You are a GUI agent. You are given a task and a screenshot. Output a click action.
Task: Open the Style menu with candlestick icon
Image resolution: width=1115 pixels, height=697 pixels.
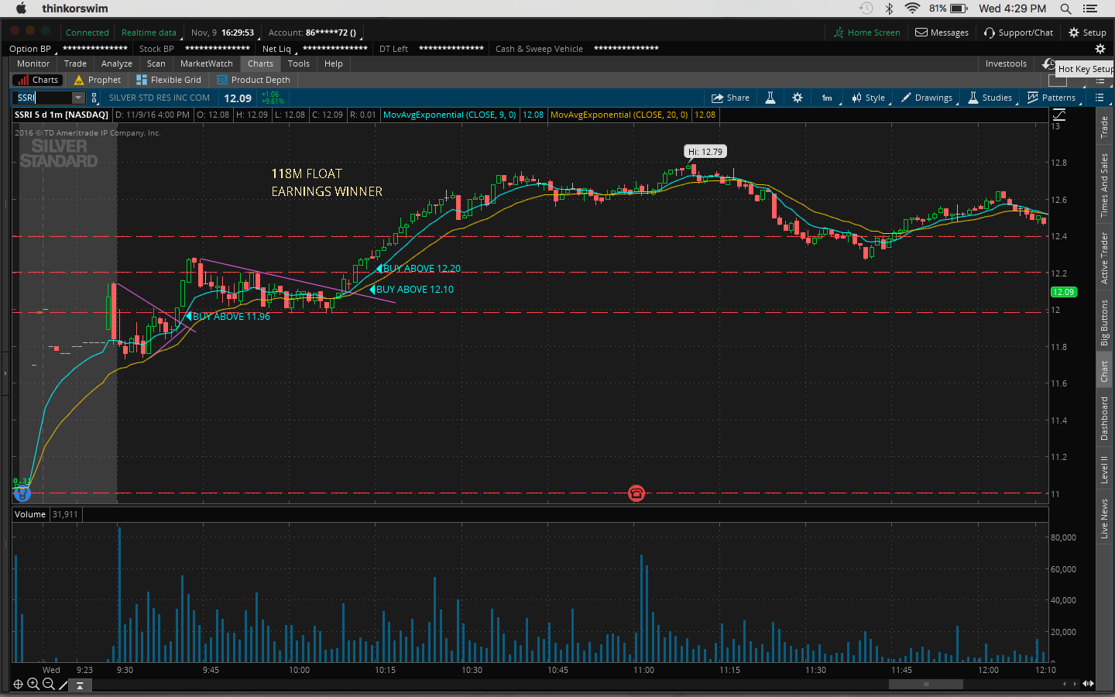868,98
